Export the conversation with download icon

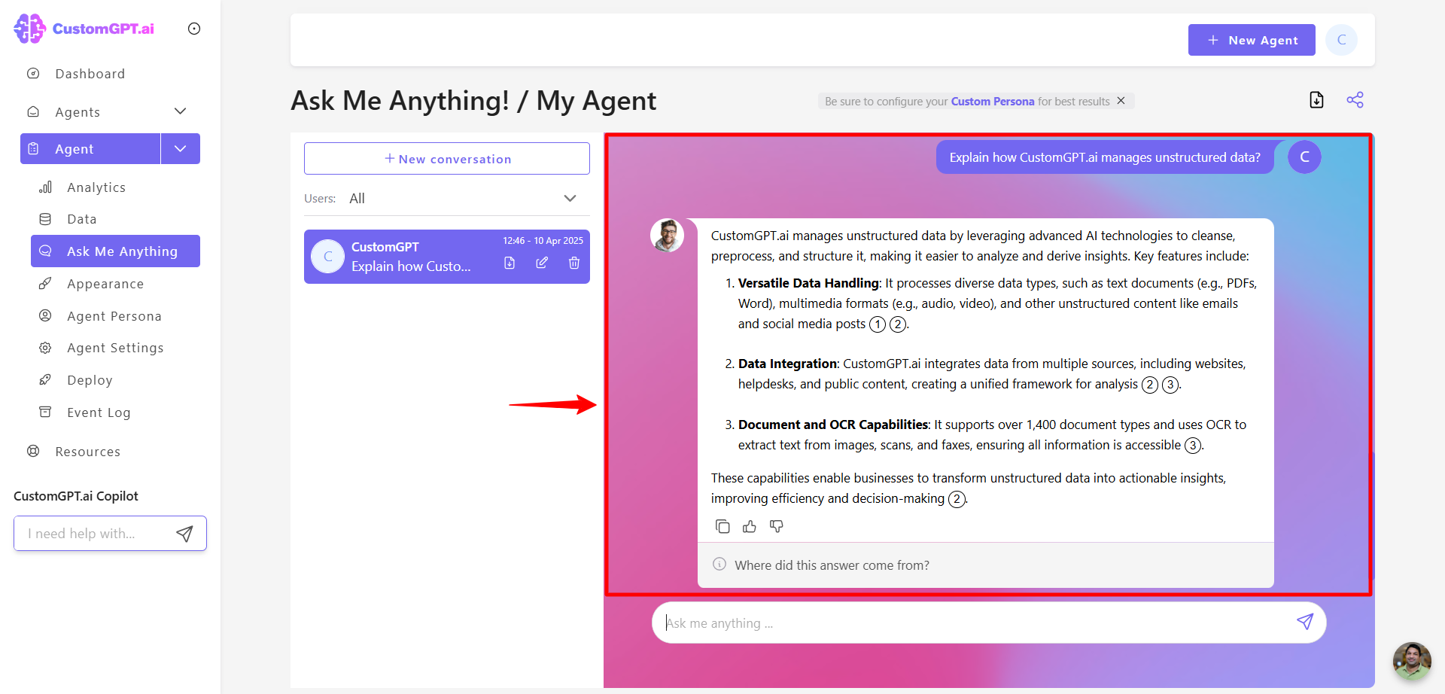1316,100
